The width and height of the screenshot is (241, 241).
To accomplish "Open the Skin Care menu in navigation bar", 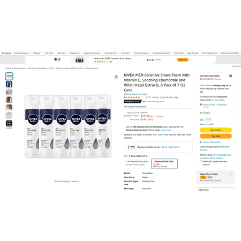I will click(49, 53).
